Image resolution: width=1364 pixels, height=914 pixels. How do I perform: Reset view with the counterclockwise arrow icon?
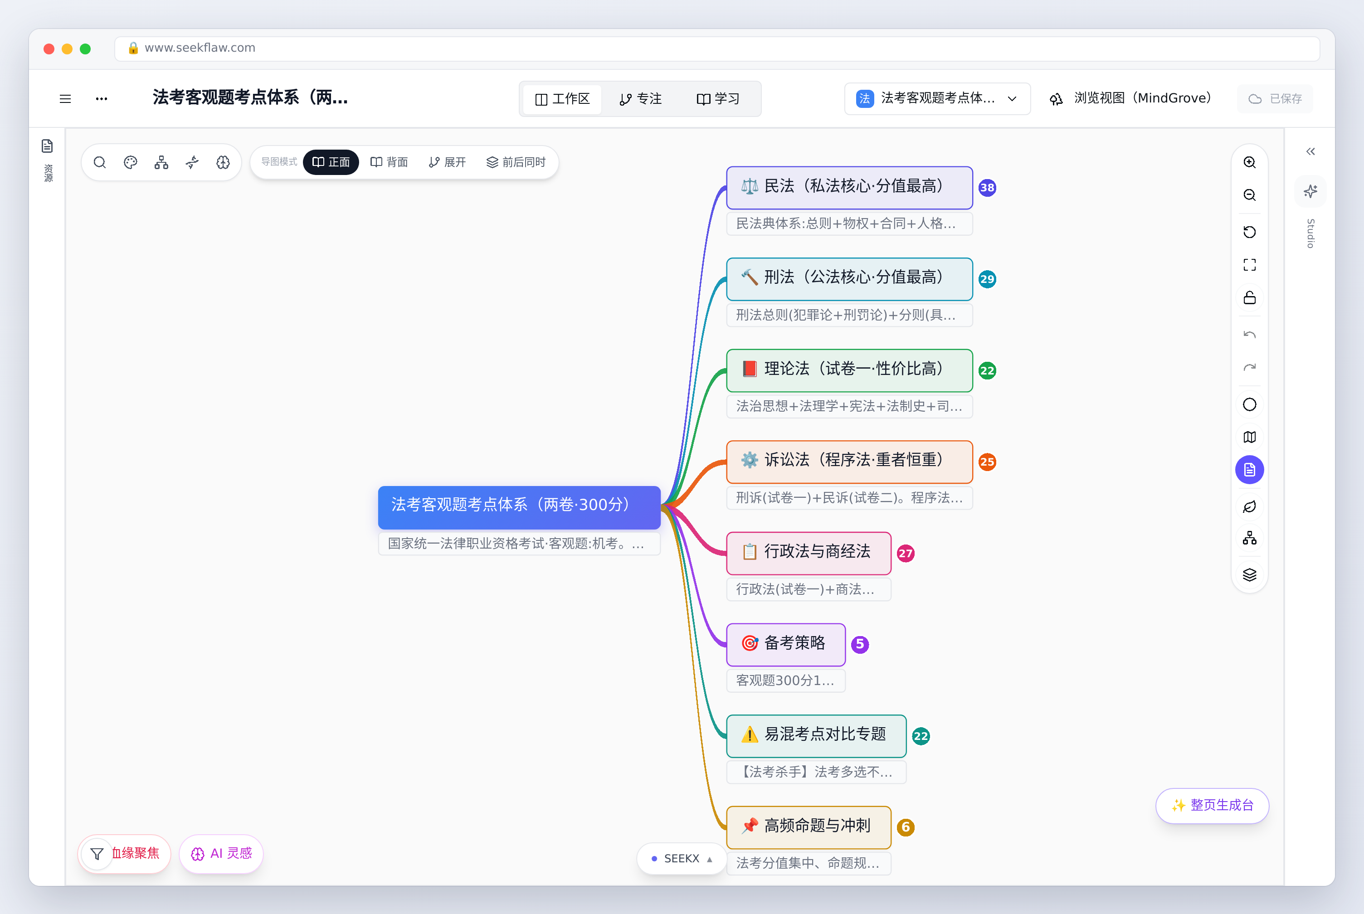1249,232
